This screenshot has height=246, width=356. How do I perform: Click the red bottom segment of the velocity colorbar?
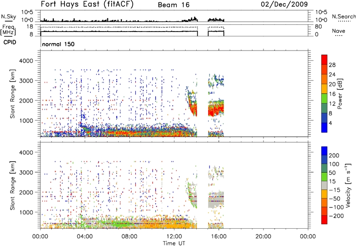pos(324,220)
